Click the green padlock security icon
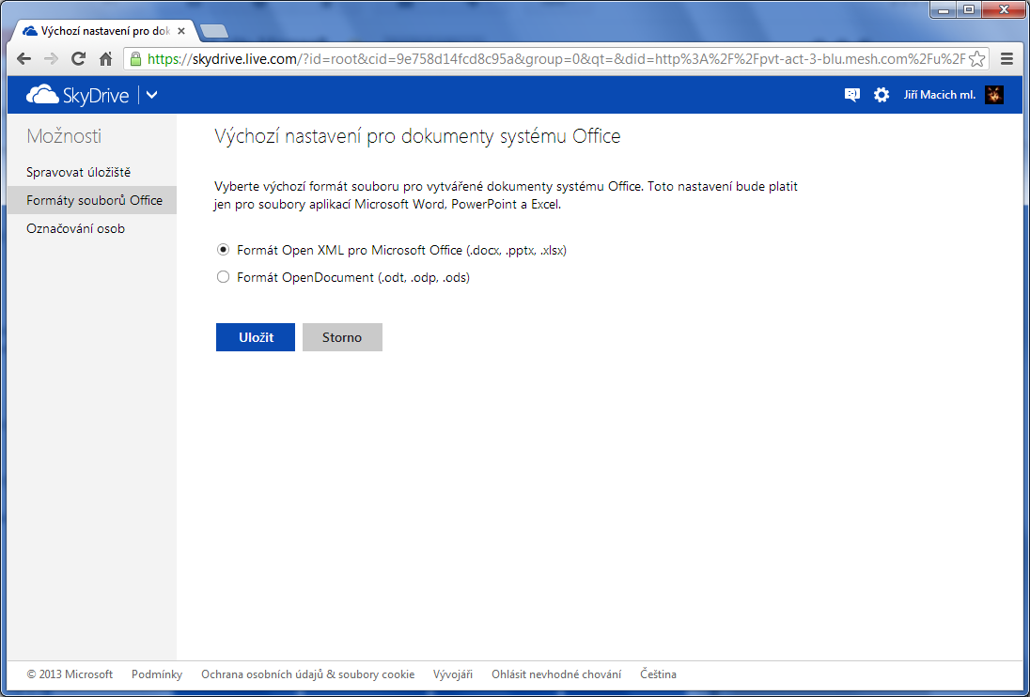The height and width of the screenshot is (697, 1030). (135, 59)
